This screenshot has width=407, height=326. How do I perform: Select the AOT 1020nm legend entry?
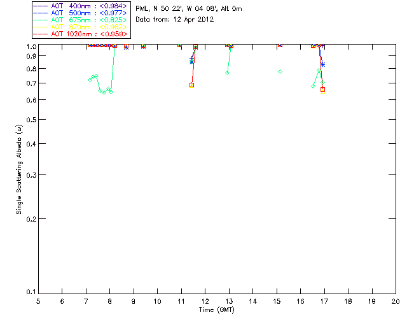click(x=80, y=34)
